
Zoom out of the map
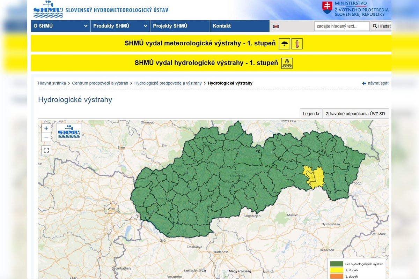point(46,137)
